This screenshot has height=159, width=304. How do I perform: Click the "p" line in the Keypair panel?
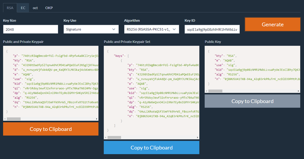coord(55,56)
